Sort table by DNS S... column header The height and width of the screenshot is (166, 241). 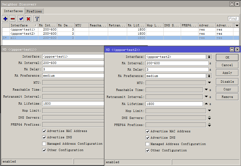pyautogui.click(x=172, y=25)
